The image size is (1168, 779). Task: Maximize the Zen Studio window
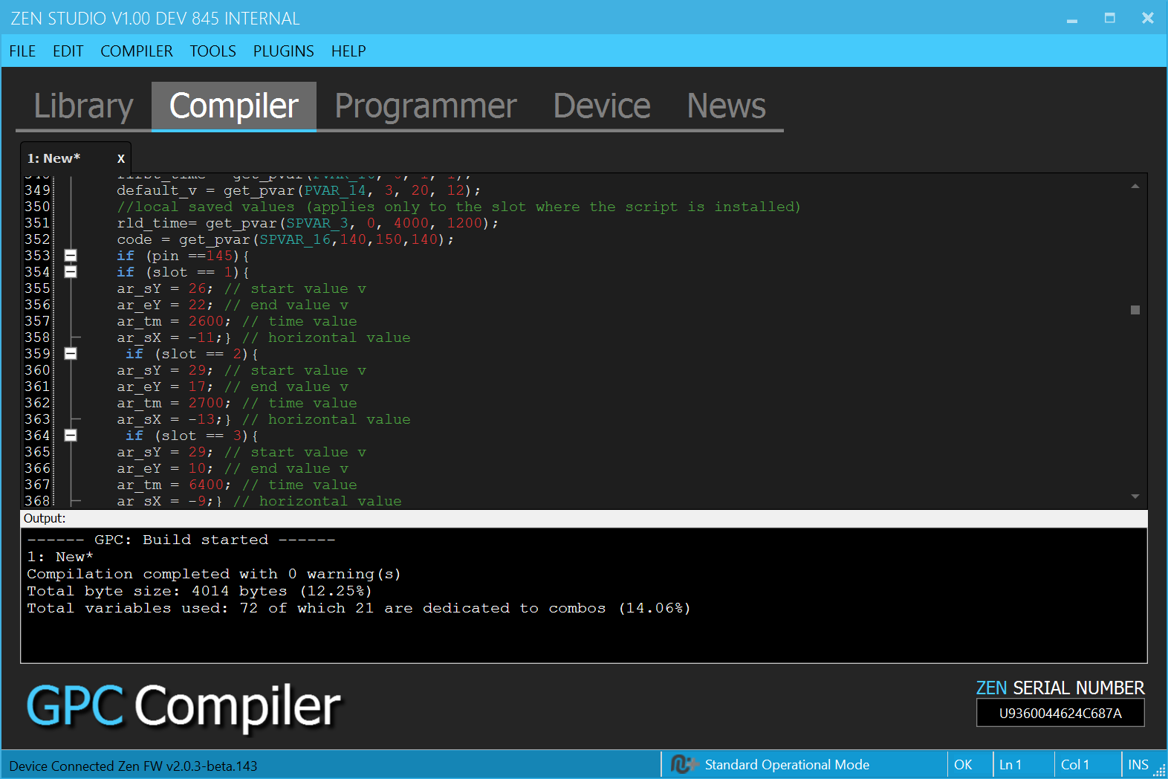[x=1110, y=18]
